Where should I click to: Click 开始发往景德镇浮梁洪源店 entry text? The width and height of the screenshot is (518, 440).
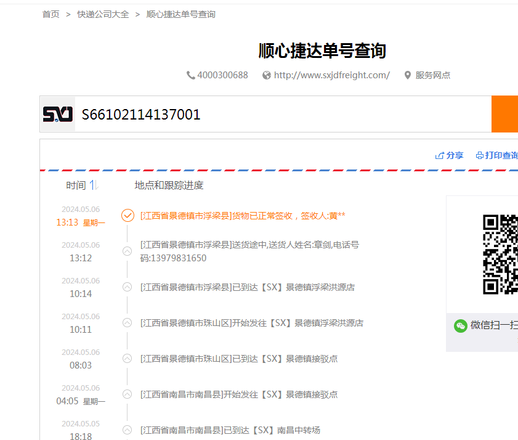click(252, 323)
